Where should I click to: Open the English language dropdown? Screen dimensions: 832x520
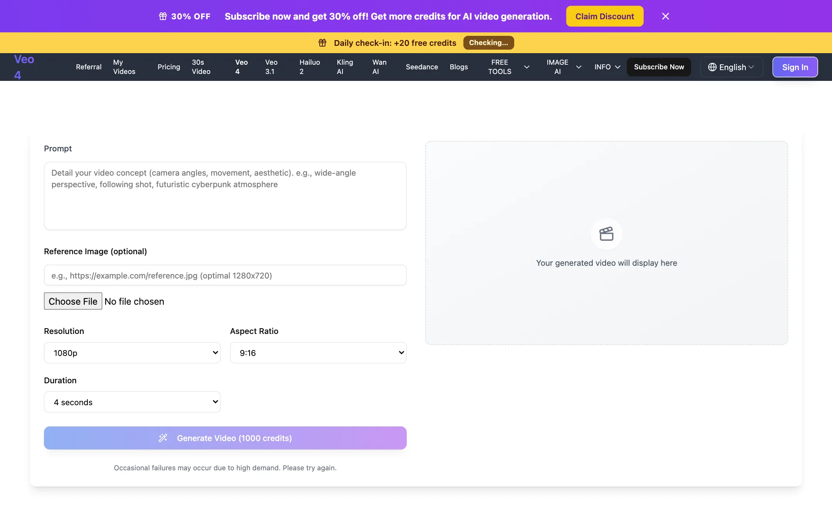[x=731, y=67]
